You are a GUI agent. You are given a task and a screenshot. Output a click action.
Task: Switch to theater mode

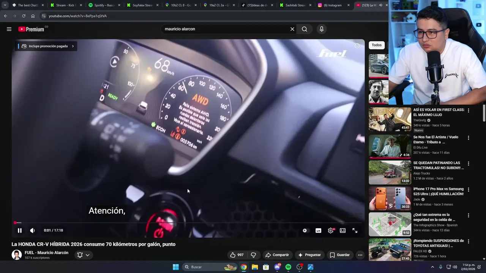point(343,231)
